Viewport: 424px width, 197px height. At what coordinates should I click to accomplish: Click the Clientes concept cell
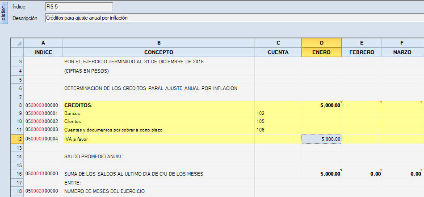coord(159,122)
